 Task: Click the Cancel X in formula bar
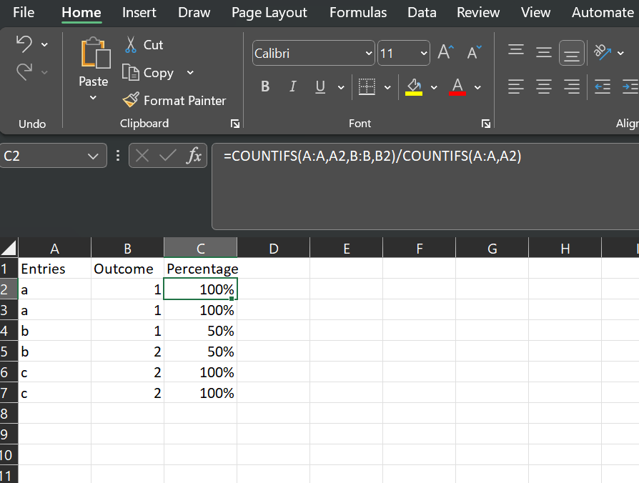[142, 156]
